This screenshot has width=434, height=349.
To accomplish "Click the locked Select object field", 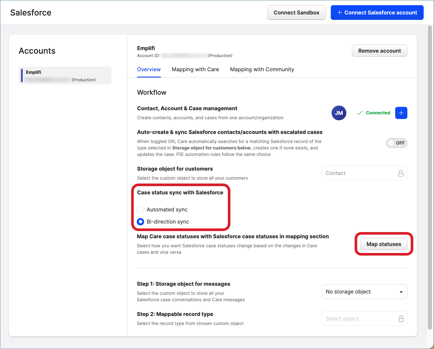I will [x=364, y=319].
